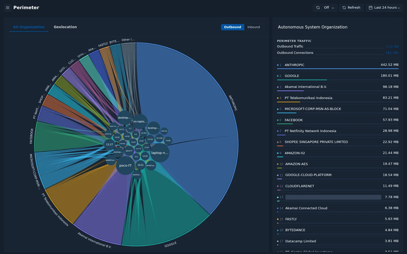Viewport: 407px width, 254px height.
Task: Select the AS Organization tab
Action: coord(29,27)
